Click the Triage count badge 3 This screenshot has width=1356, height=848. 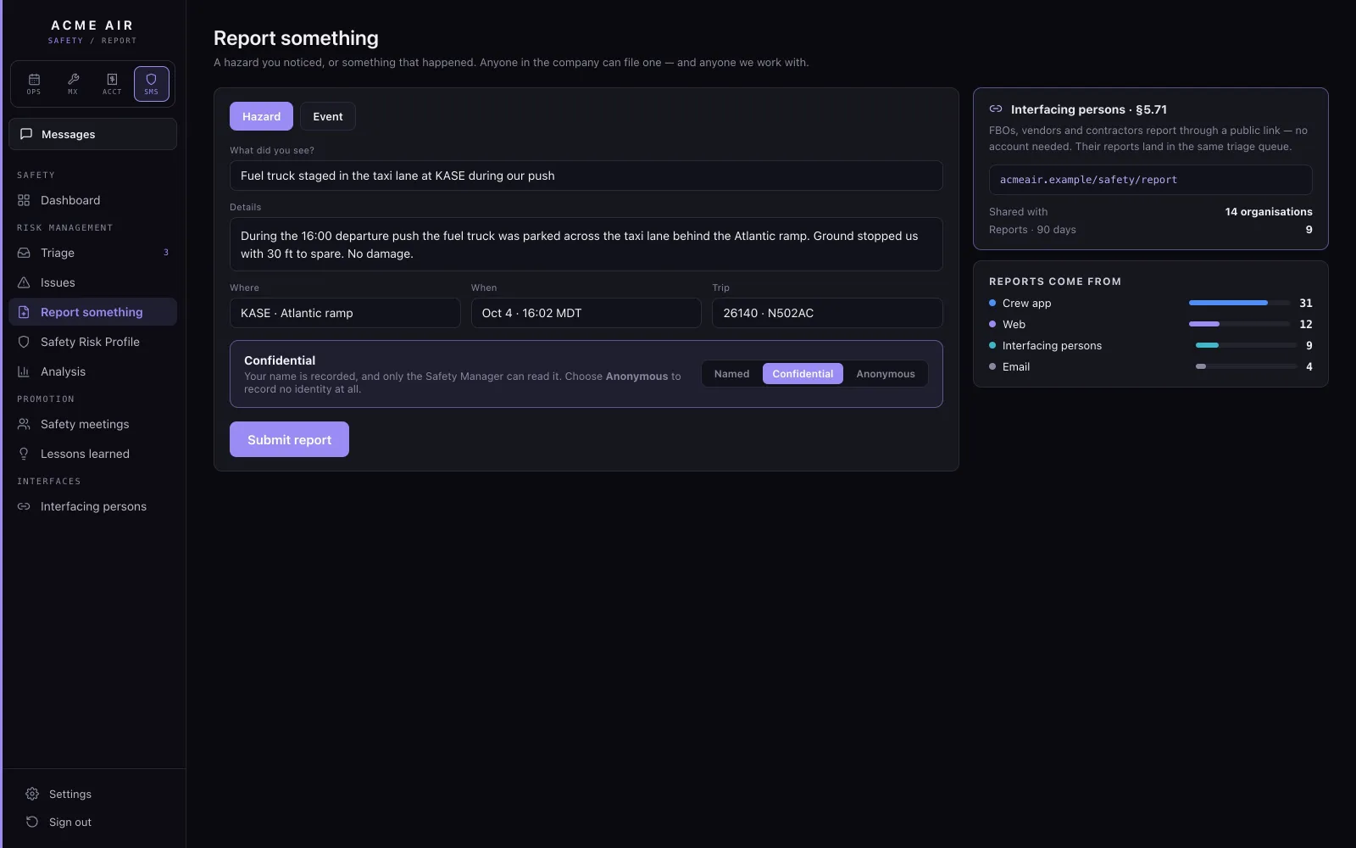click(166, 253)
